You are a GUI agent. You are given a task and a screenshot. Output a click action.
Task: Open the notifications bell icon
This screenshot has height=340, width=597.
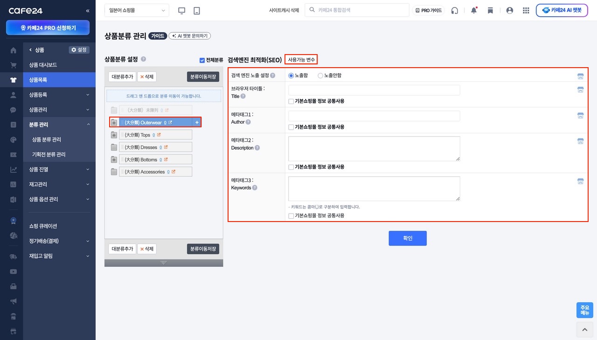pyautogui.click(x=474, y=10)
